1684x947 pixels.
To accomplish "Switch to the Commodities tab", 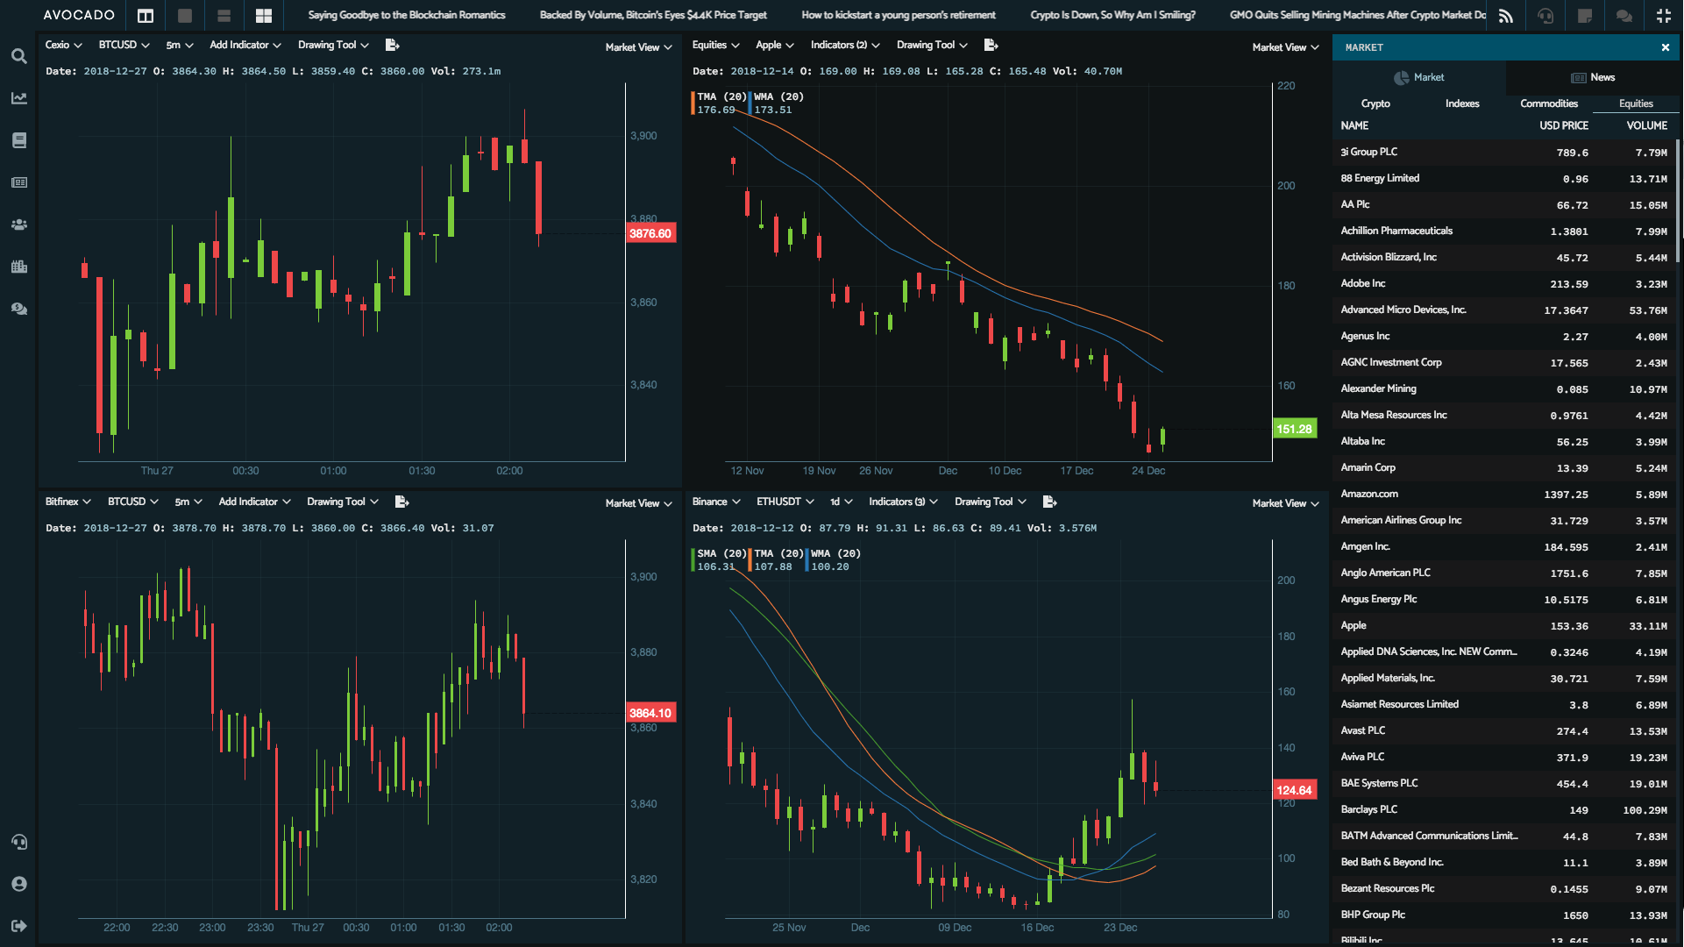I will coord(1548,103).
